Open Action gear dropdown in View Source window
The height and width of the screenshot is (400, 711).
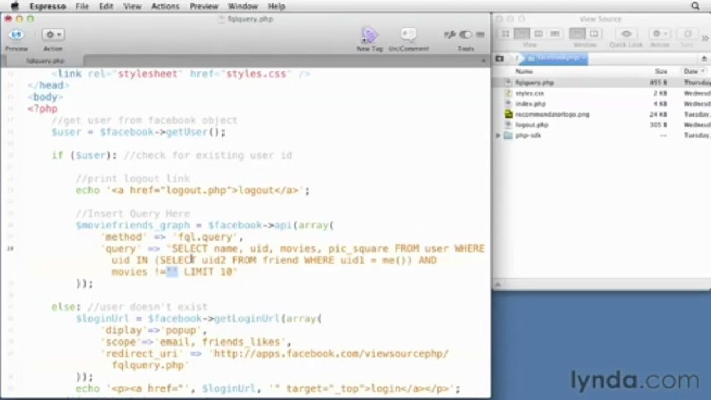pos(659,34)
